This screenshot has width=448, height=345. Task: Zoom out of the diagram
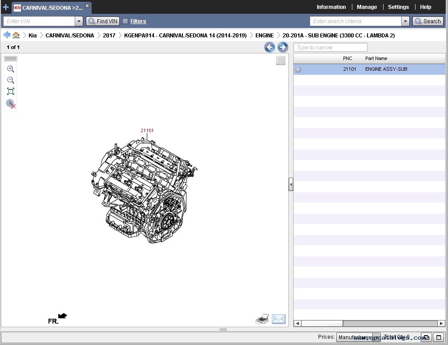[x=11, y=80]
